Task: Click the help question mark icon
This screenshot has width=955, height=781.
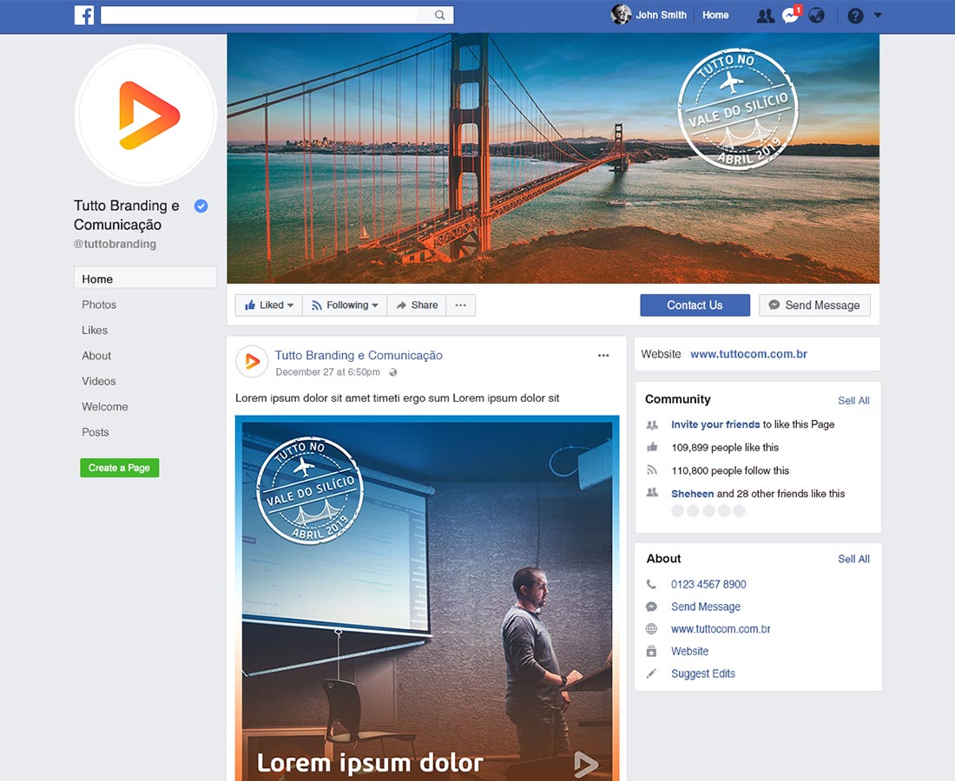Action: 855,16
